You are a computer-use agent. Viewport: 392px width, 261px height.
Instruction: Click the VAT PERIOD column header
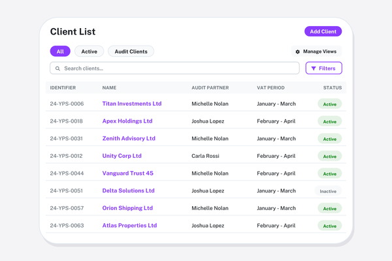click(x=270, y=87)
